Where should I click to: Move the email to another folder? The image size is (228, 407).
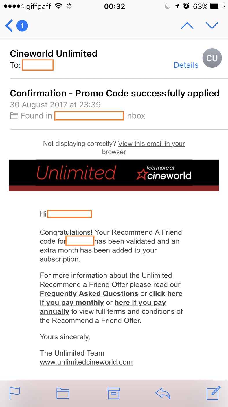tap(62, 393)
